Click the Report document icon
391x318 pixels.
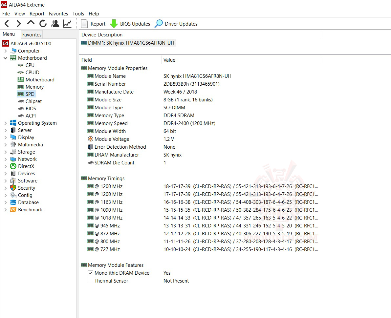click(x=84, y=24)
